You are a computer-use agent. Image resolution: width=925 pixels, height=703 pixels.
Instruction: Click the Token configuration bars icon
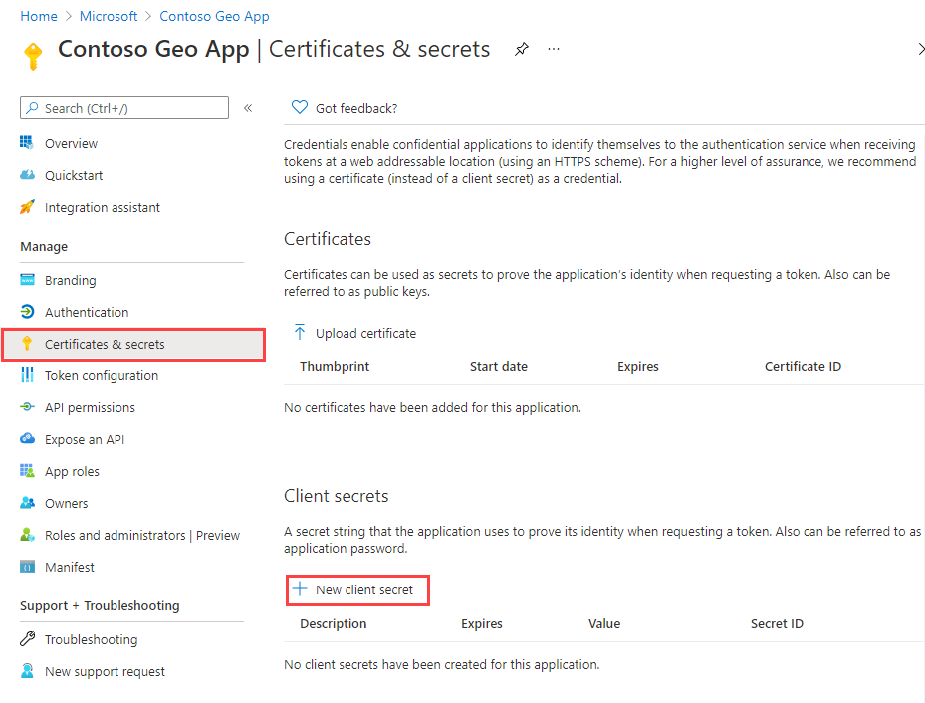[28, 375]
